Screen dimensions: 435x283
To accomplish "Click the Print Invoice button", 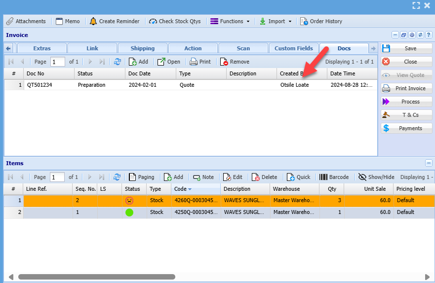I will [x=406, y=88].
